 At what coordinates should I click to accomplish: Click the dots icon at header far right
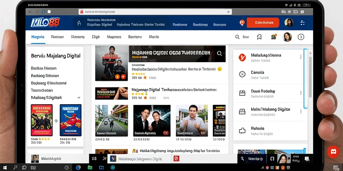pos(303,23)
